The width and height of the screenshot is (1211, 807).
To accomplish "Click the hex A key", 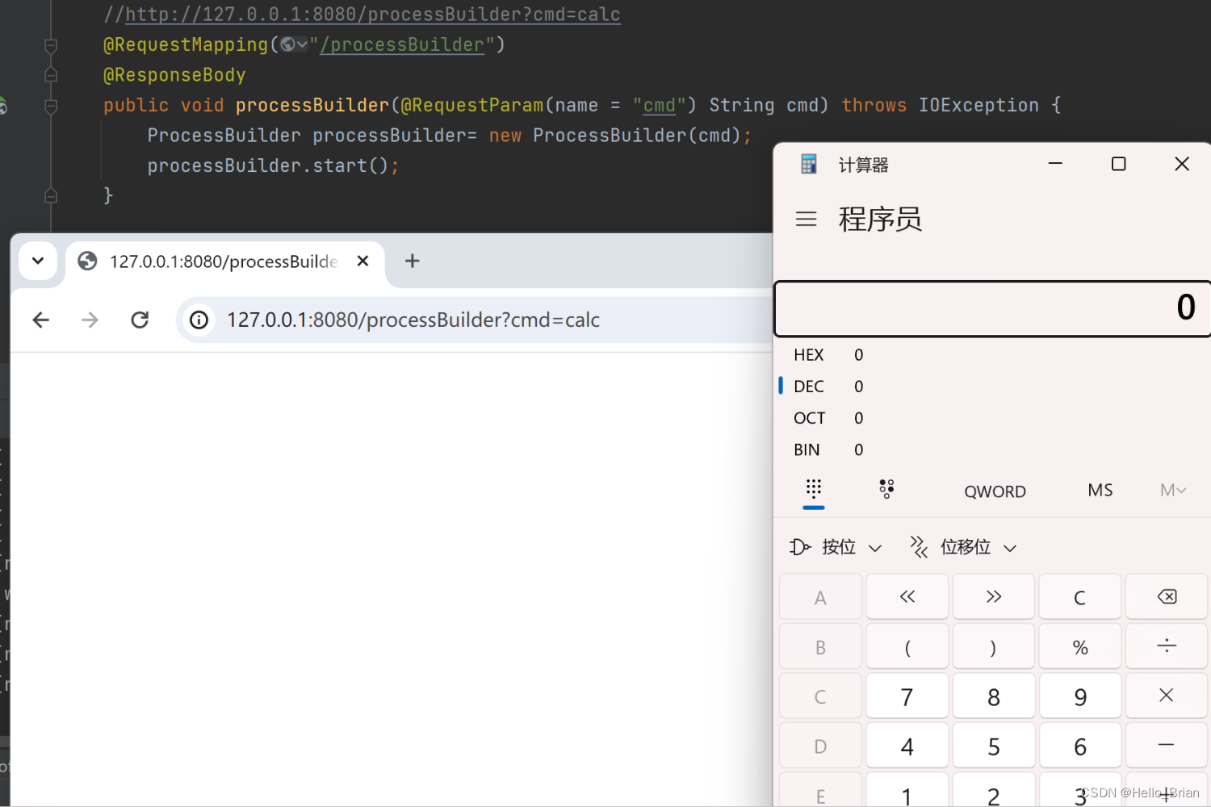I will point(820,597).
